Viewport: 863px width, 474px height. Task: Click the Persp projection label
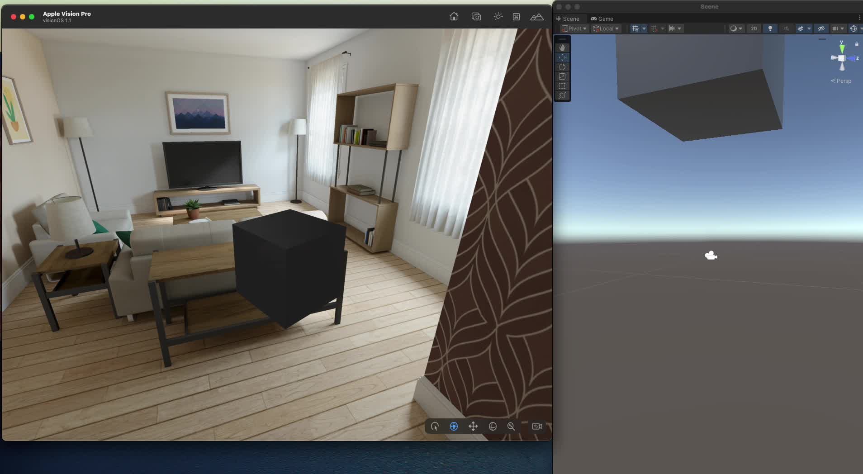841,81
